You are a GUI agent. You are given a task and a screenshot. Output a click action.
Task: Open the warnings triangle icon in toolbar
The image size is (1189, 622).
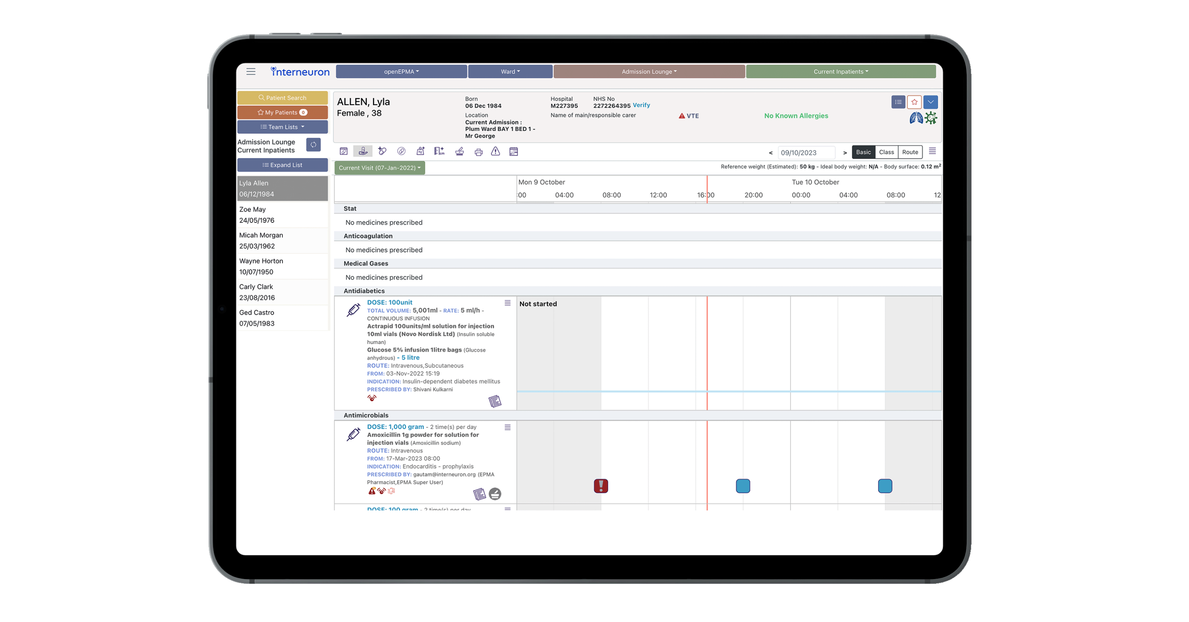click(x=495, y=151)
